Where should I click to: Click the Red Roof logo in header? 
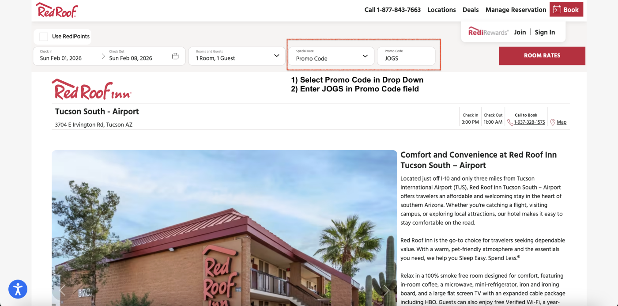[57, 10]
